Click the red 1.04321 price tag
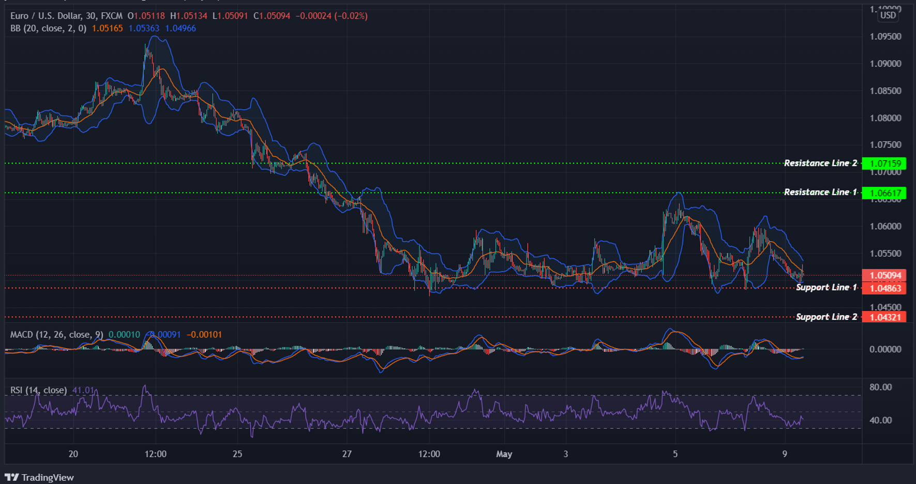Image resolution: width=916 pixels, height=484 pixels. click(885, 317)
